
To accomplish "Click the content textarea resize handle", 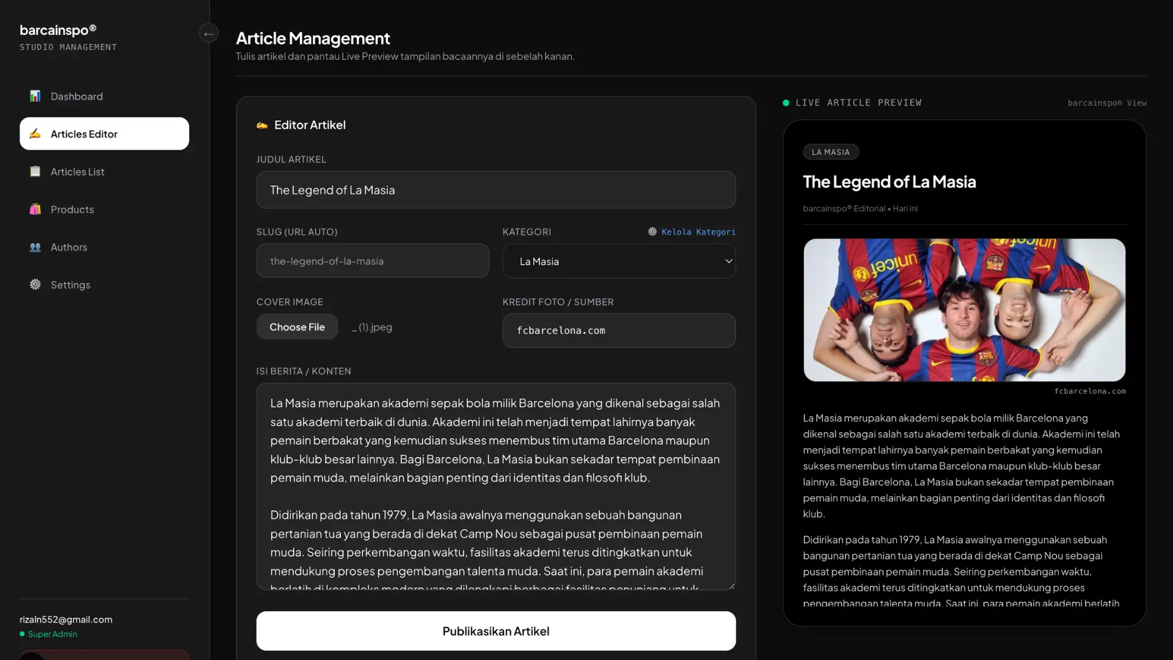I will (731, 585).
